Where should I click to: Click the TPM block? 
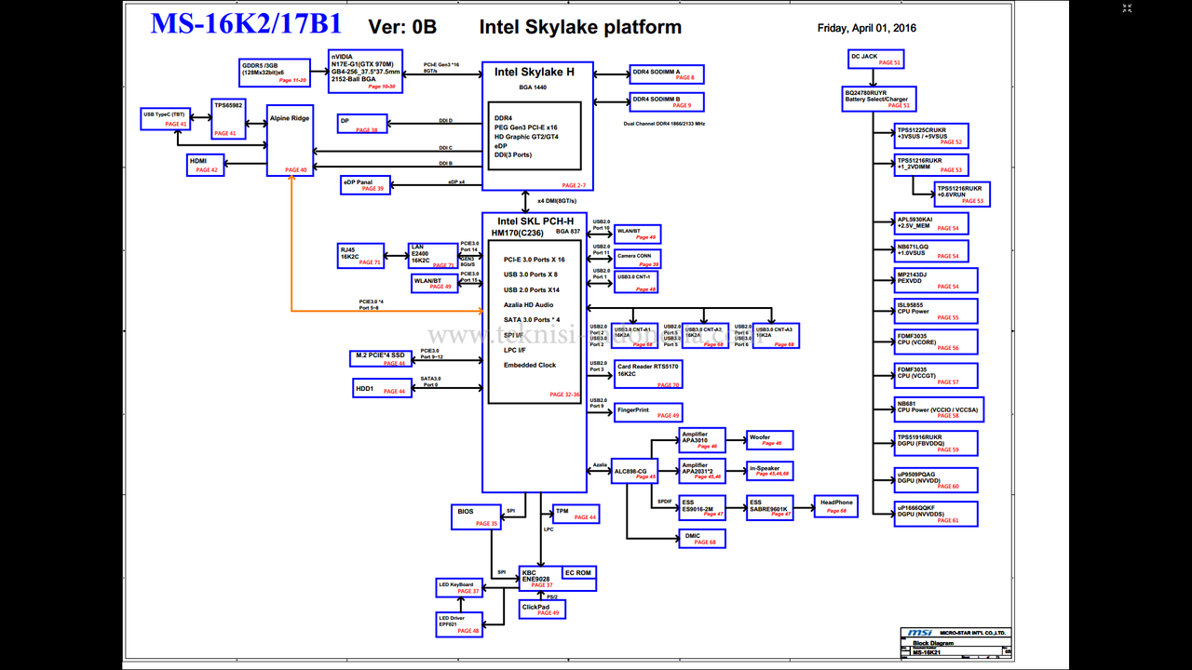point(576,514)
